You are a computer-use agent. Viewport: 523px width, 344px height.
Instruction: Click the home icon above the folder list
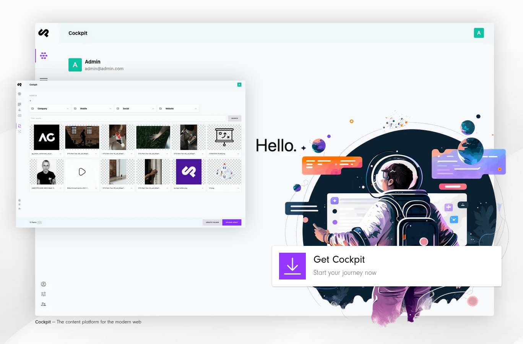point(30,101)
